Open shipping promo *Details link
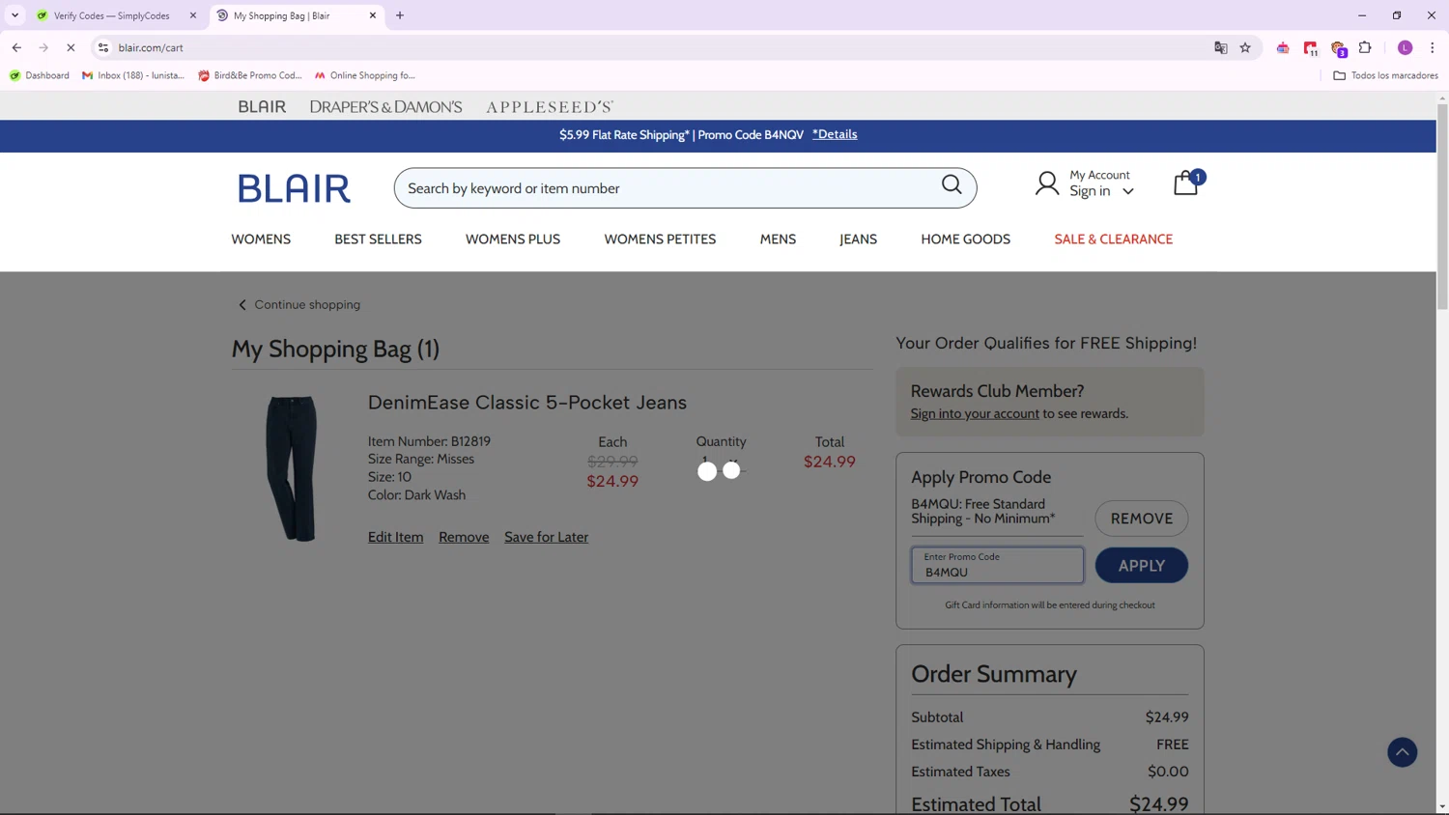The image size is (1449, 815). point(835,134)
